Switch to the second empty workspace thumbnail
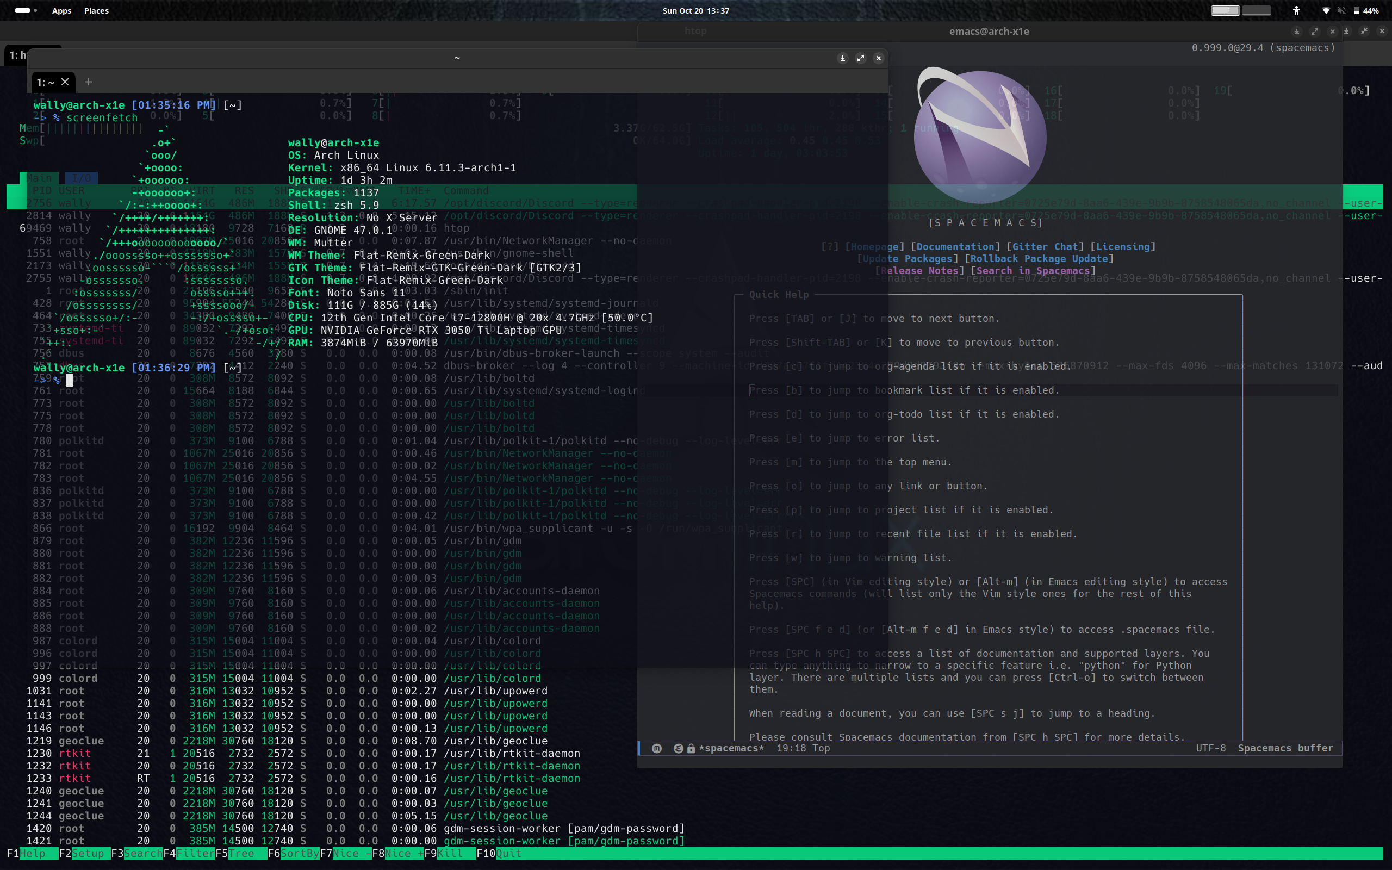The width and height of the screenshot is (1392, 870). point(1256,10)
